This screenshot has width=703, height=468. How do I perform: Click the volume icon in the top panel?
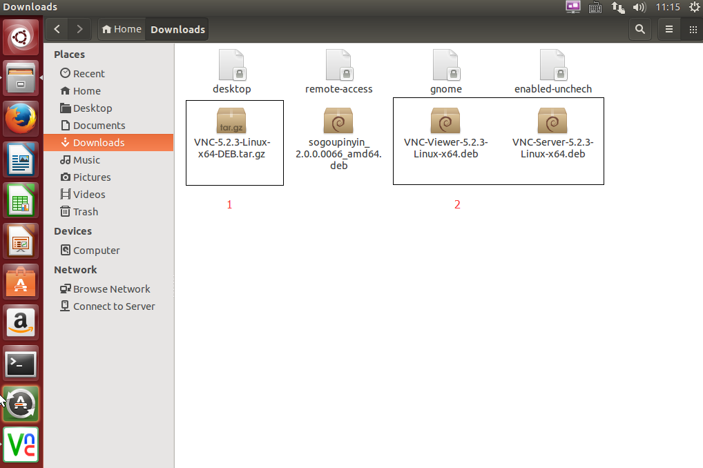[x=639, y=8]
